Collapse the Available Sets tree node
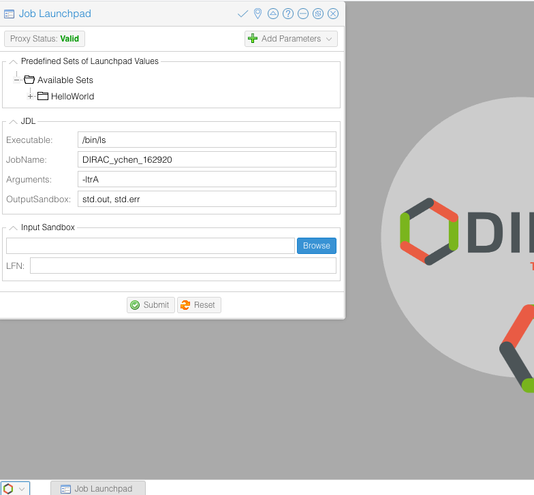This screenshot has width=534, height=495. click(x=17, y=80)
